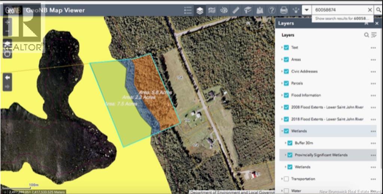
Task: Open options menu for Areas layer
Action: coord(373,60)
